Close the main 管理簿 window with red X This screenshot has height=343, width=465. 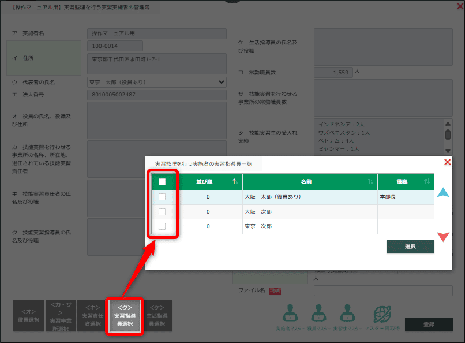click(x=460, y=6)
